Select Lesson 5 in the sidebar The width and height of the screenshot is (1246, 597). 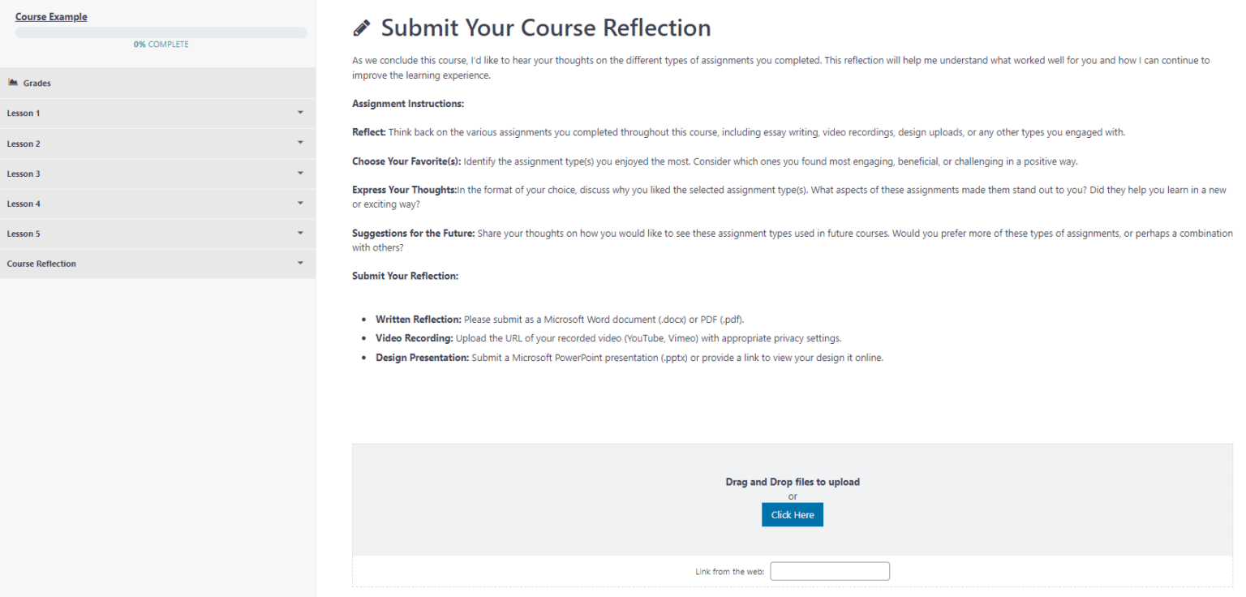tap(23, 234)
